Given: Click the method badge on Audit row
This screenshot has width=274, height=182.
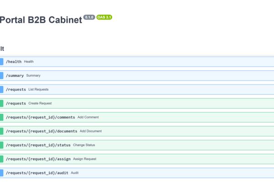Looking at the screenshot, I should 1,173.
